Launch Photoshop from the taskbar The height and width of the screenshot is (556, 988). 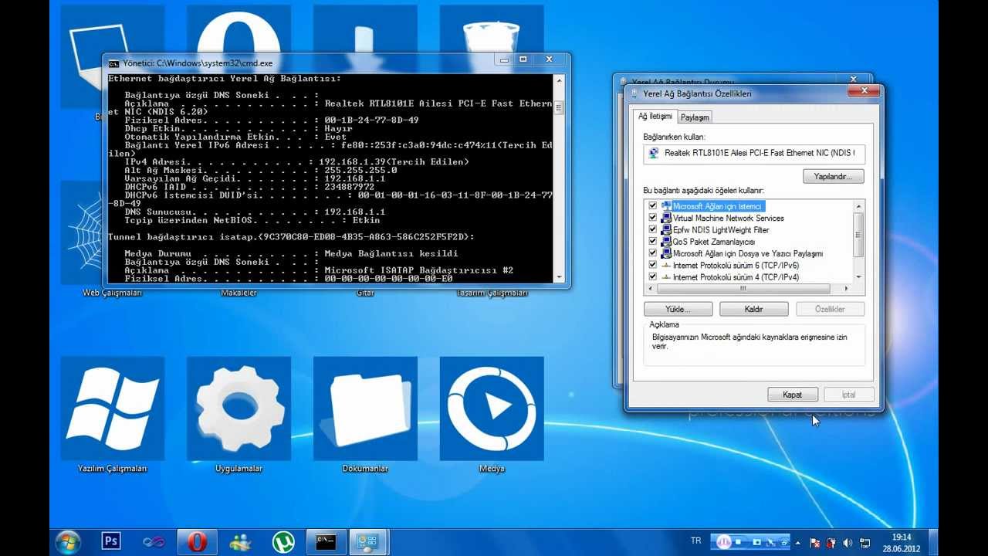pos(111,541)
